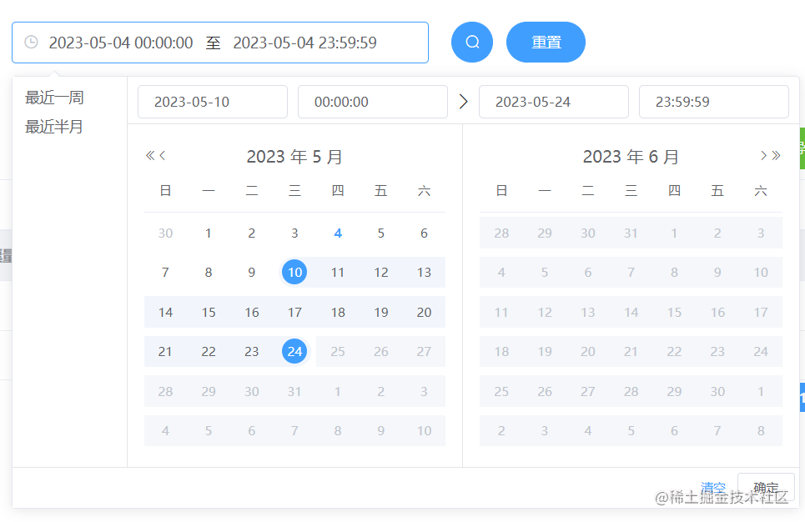Click the end time field showing 23:59:59
This screenshot has width=805, height=522.
pyautogui.click(x=713, y=101)
